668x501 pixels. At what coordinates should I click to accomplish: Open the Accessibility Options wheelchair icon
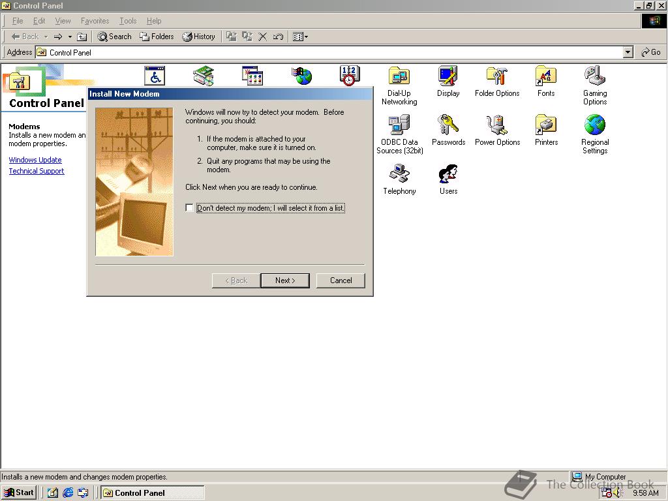point(155,76)
